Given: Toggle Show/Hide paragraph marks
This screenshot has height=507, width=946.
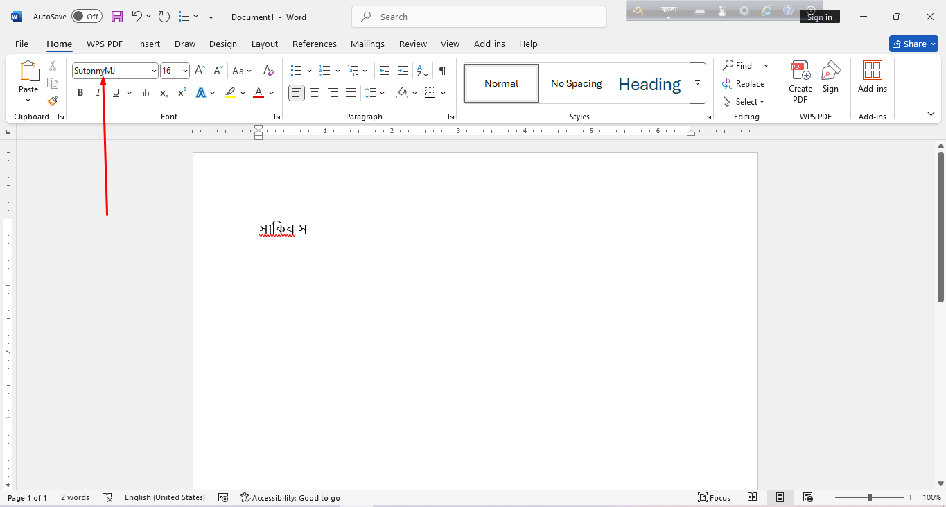Looking at the screenshot, I should [442, 71].
